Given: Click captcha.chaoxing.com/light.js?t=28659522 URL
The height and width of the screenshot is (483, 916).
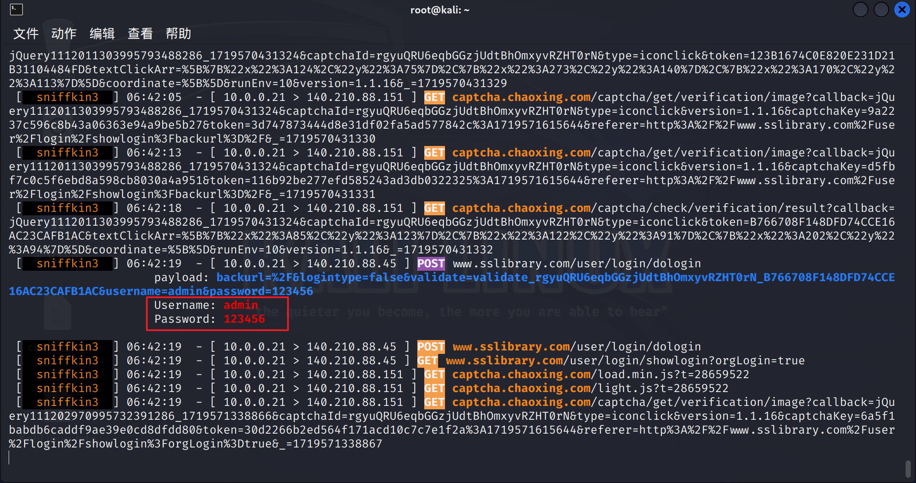Looking at the screenshot, I should (590, 388).
